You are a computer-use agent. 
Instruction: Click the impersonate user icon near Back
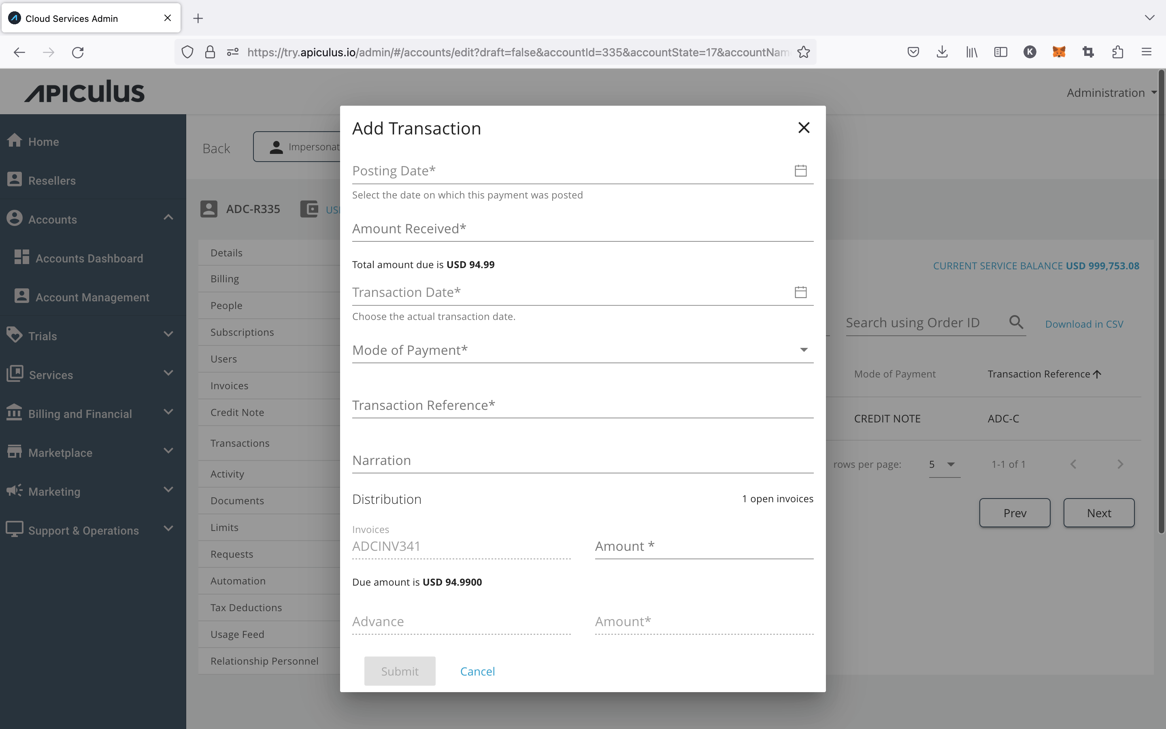click(277, 147)
